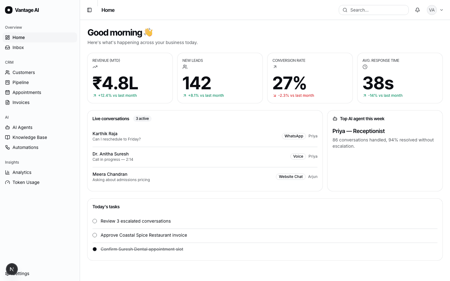Open Dr. Anitha Suresh call conversation
Screen dimensions: 450x281
point(205,157)
